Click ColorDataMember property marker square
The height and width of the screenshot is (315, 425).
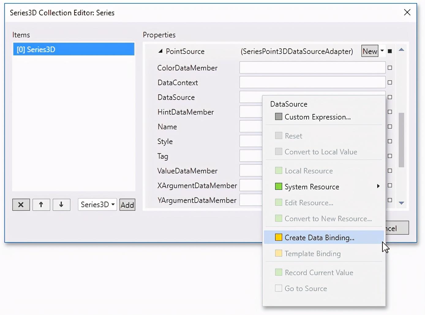click(x=390, y=68)
